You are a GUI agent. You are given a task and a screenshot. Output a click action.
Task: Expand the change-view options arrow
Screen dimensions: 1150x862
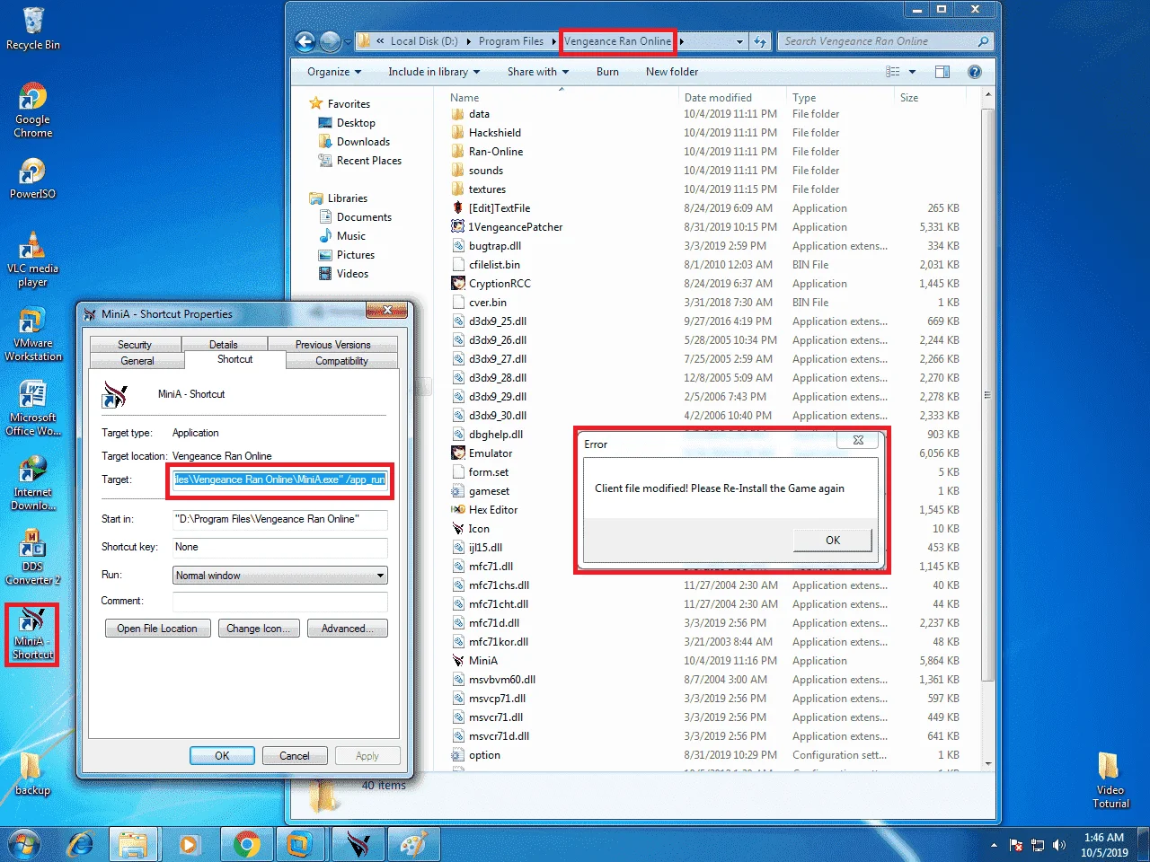pos(913,72)
